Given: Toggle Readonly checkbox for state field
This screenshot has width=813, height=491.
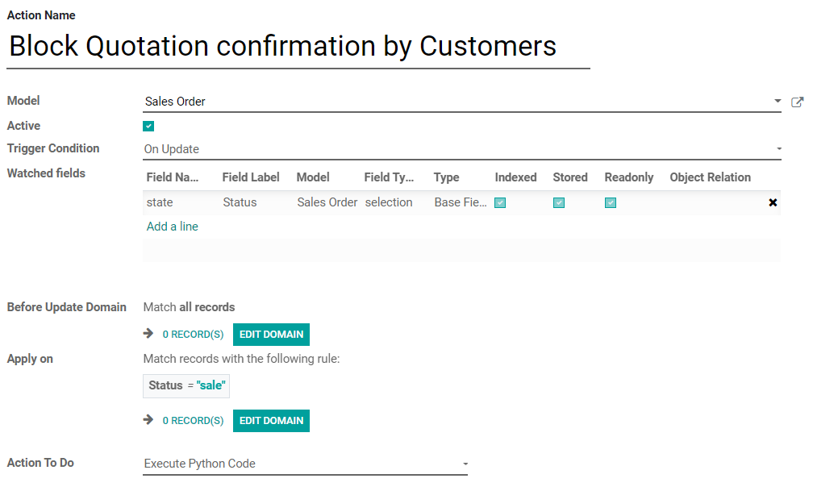Looking at the screenshot, I should pyautogui.click(x=611, y=202).
